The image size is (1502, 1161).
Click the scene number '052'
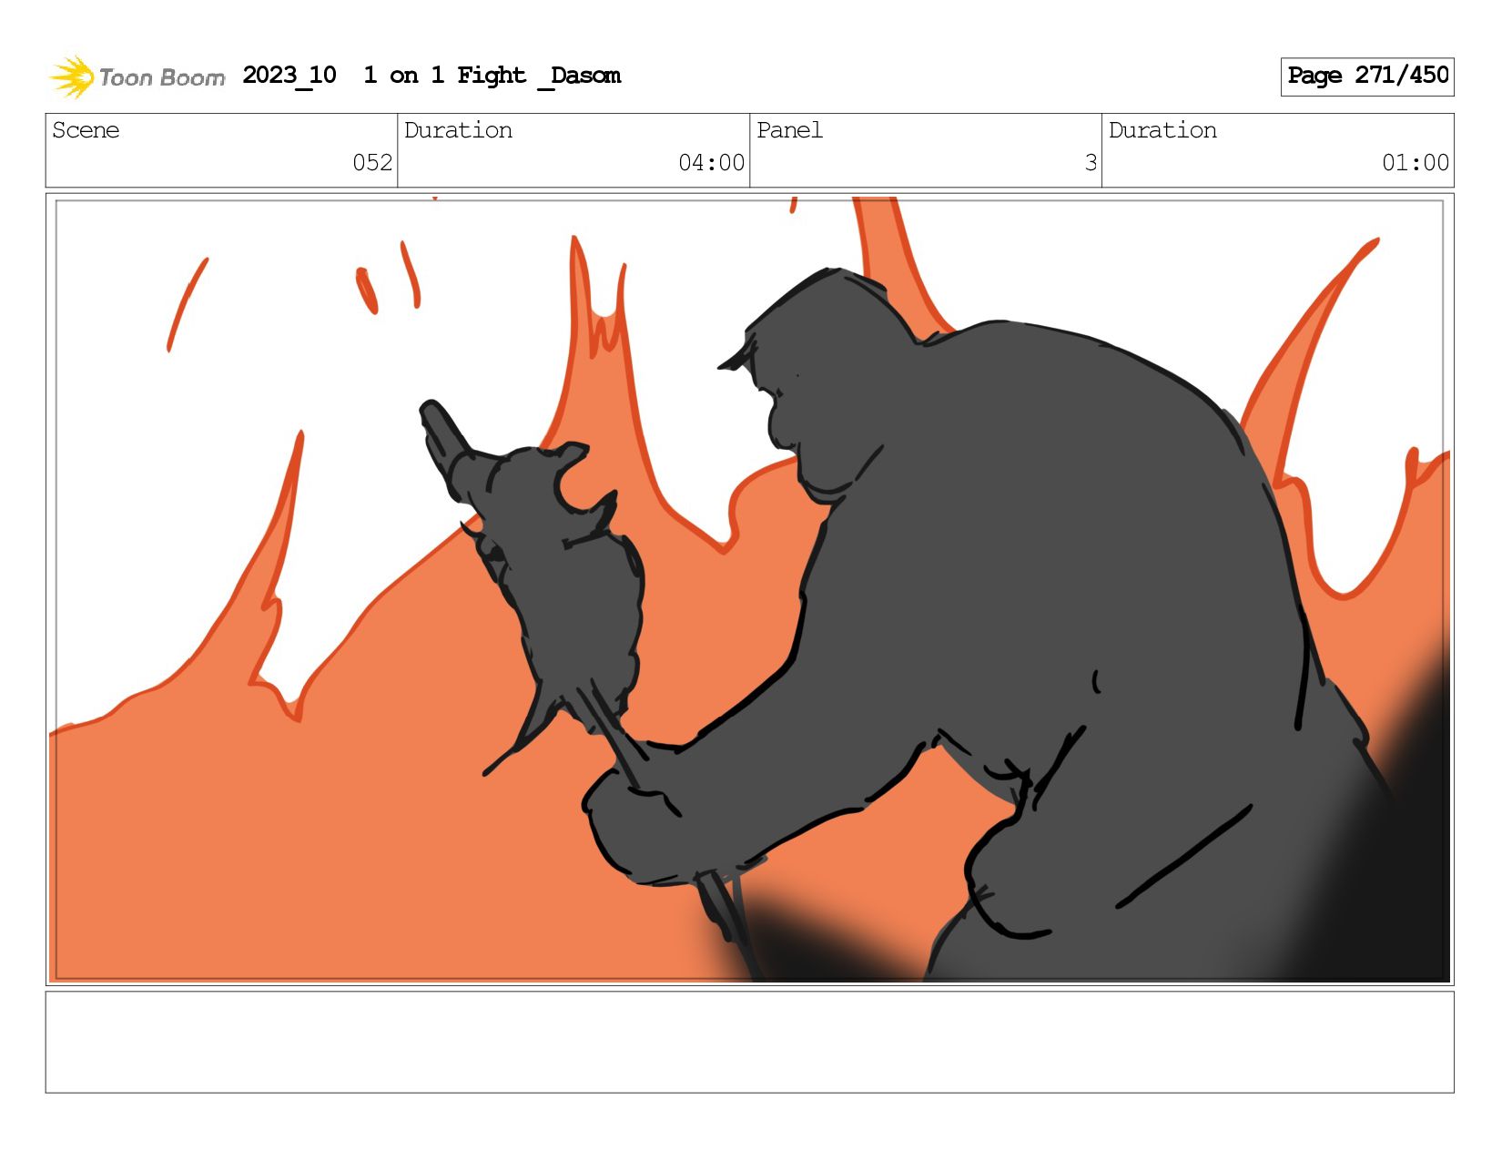tap(372, 163)
